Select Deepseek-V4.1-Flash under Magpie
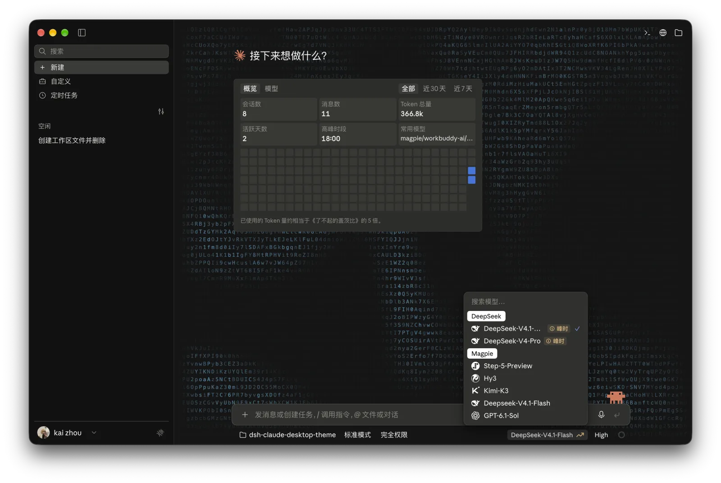The image size is (721, 483). 525,403
